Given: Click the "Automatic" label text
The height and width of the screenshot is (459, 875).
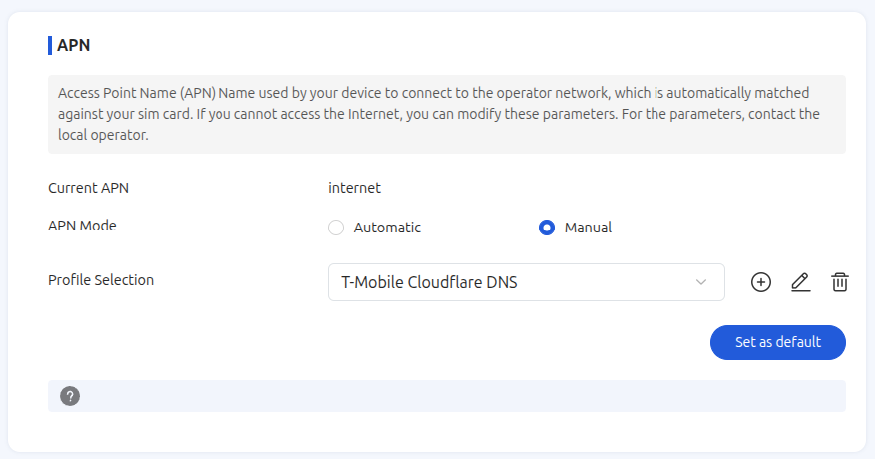Looking at the screenshot, I should (387, 228).
